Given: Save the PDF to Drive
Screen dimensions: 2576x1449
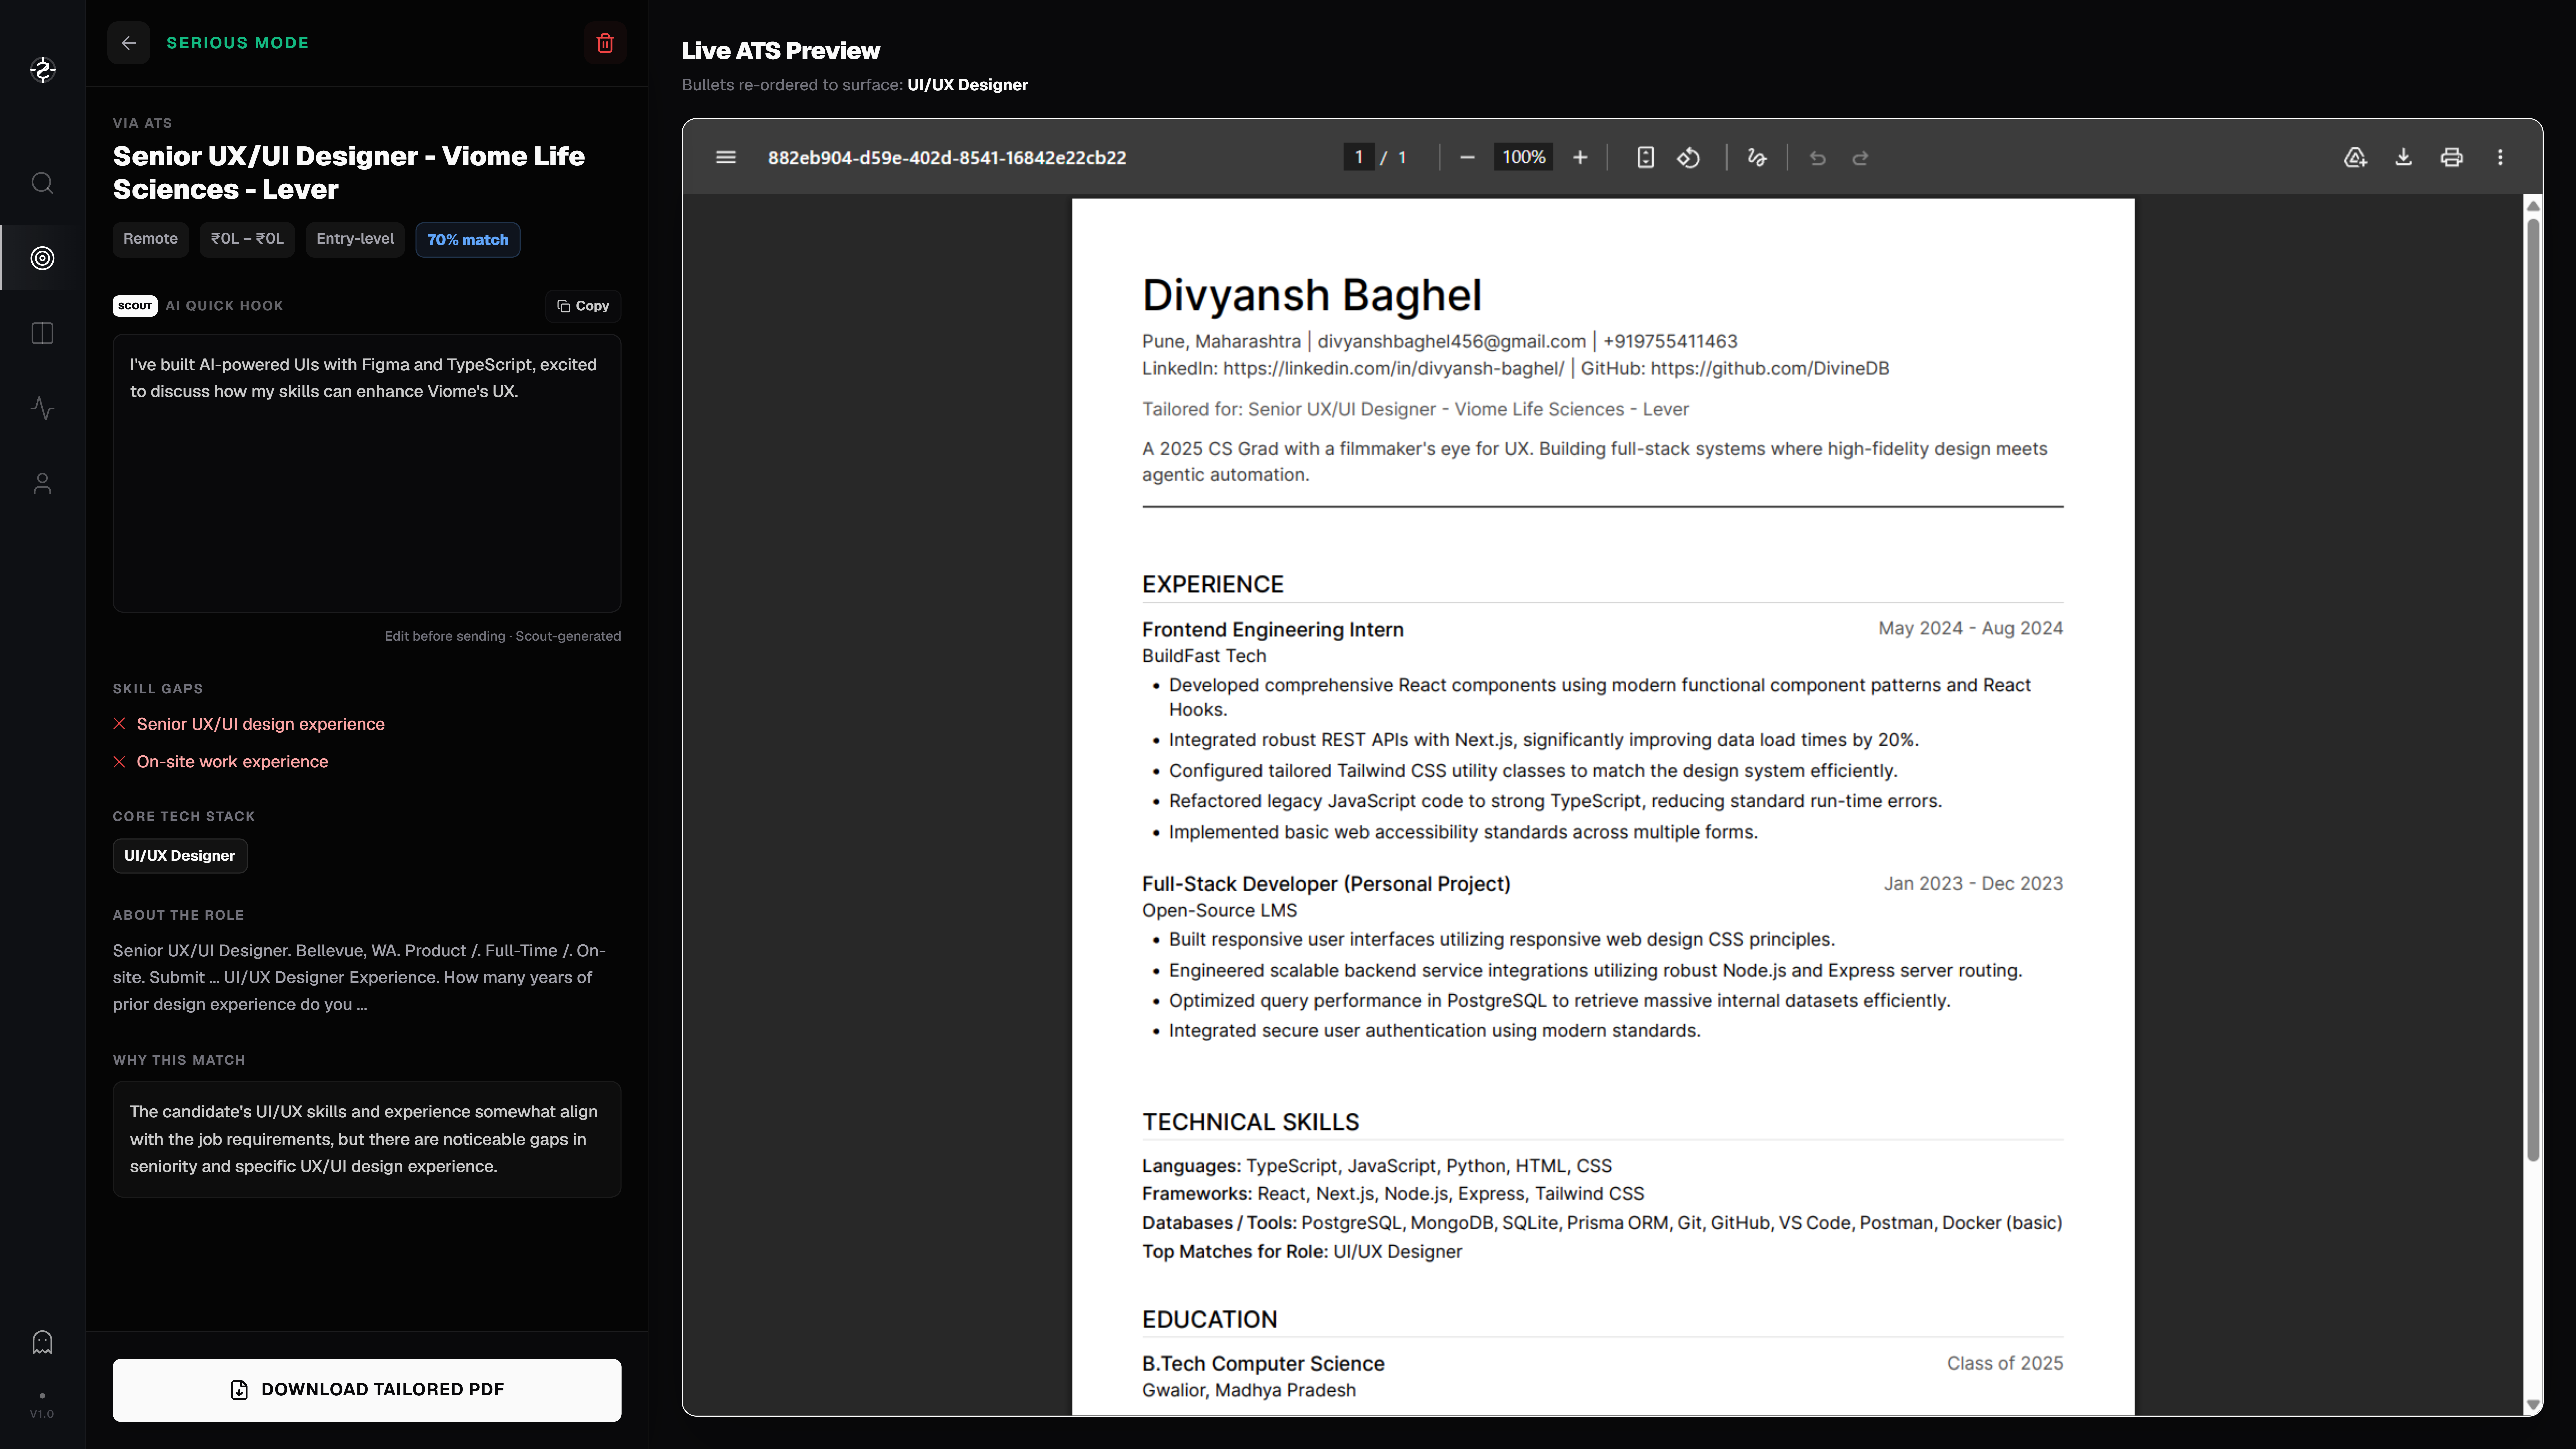Looking at the screenshot, I should tap(2355, 157).
